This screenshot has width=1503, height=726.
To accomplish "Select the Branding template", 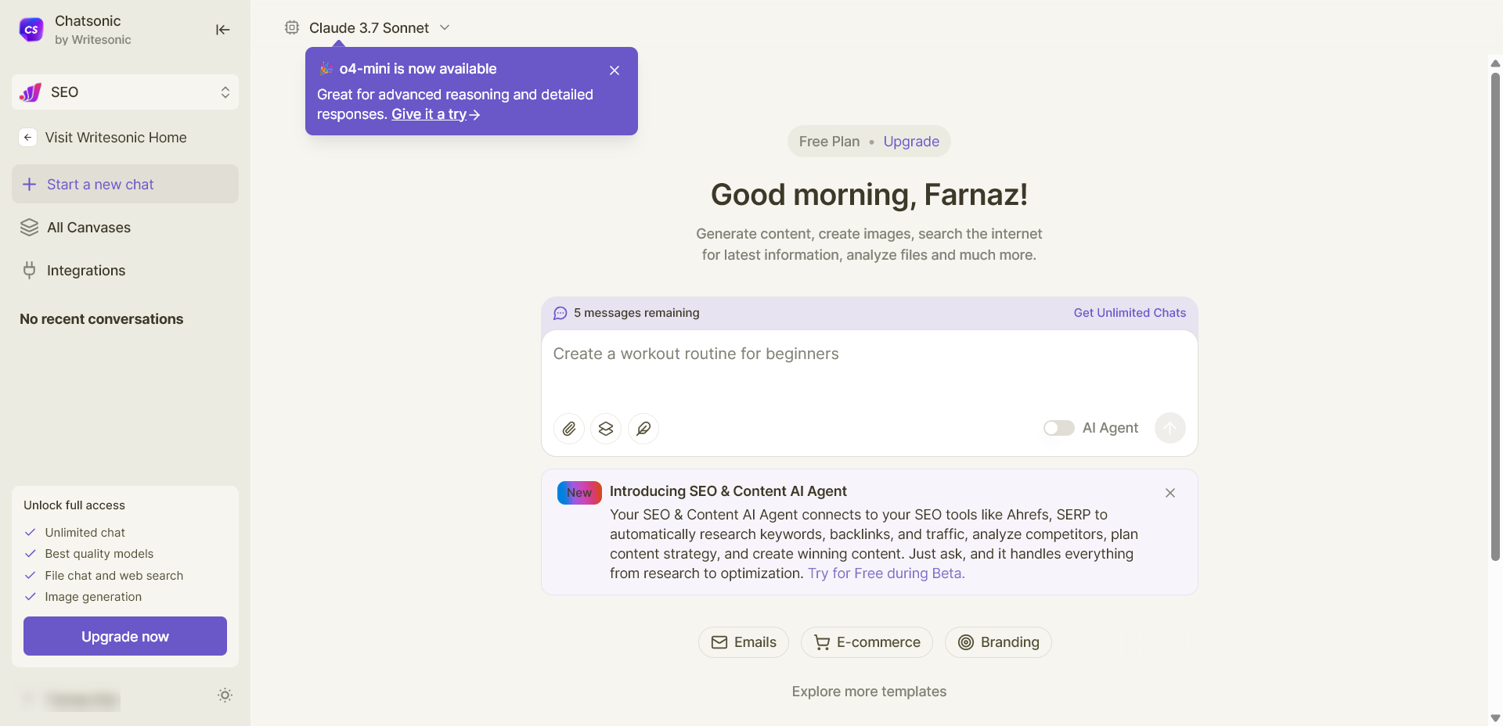I will [998, 642].
